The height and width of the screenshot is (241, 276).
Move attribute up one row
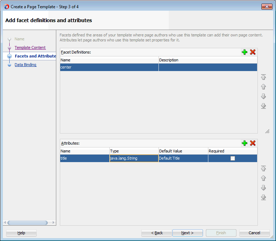click(263, 178)
